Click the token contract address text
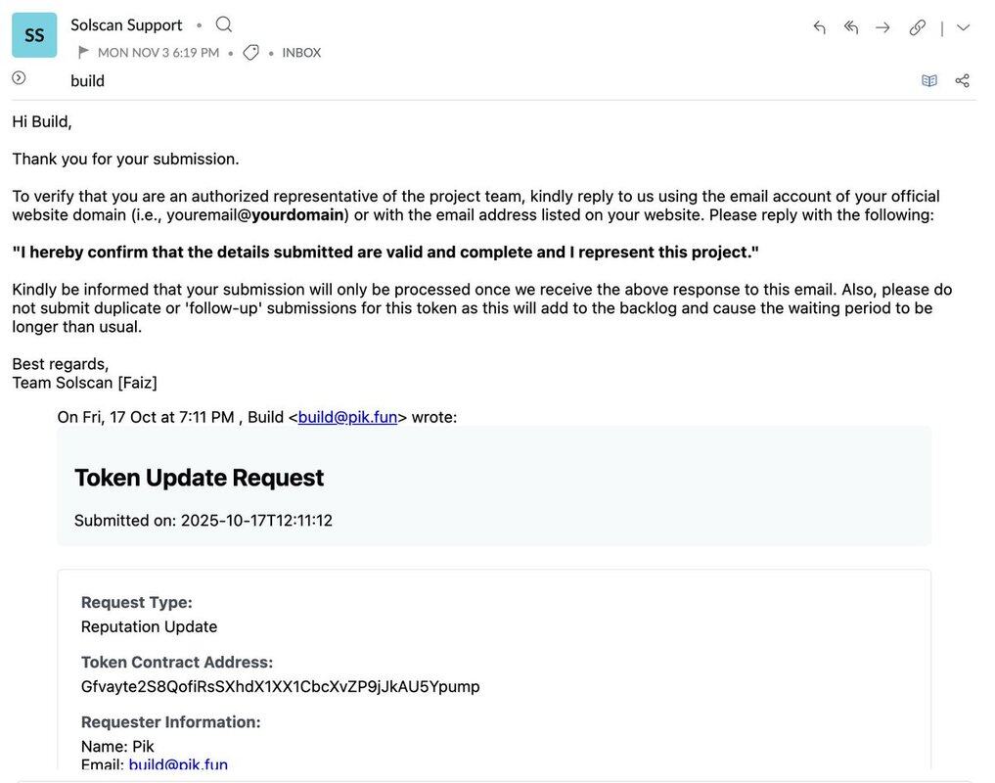995x783 pixels. (x=280, y=686)
